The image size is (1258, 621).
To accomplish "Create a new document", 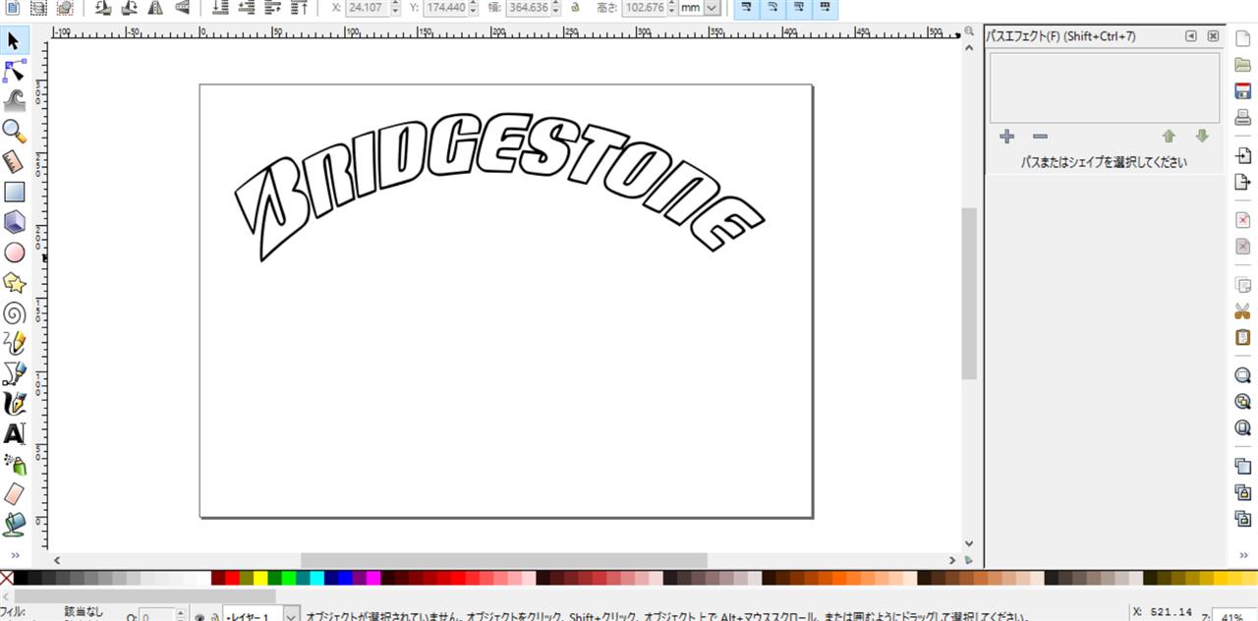I will [1242, 38].
